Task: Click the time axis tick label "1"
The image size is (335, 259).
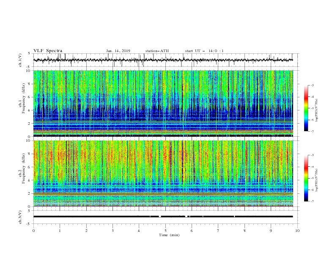Action: (60, 231)
